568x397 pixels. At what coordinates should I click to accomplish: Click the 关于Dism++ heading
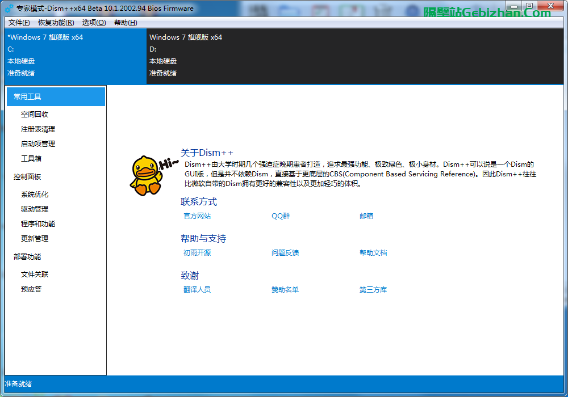click(x=207, y=153)
